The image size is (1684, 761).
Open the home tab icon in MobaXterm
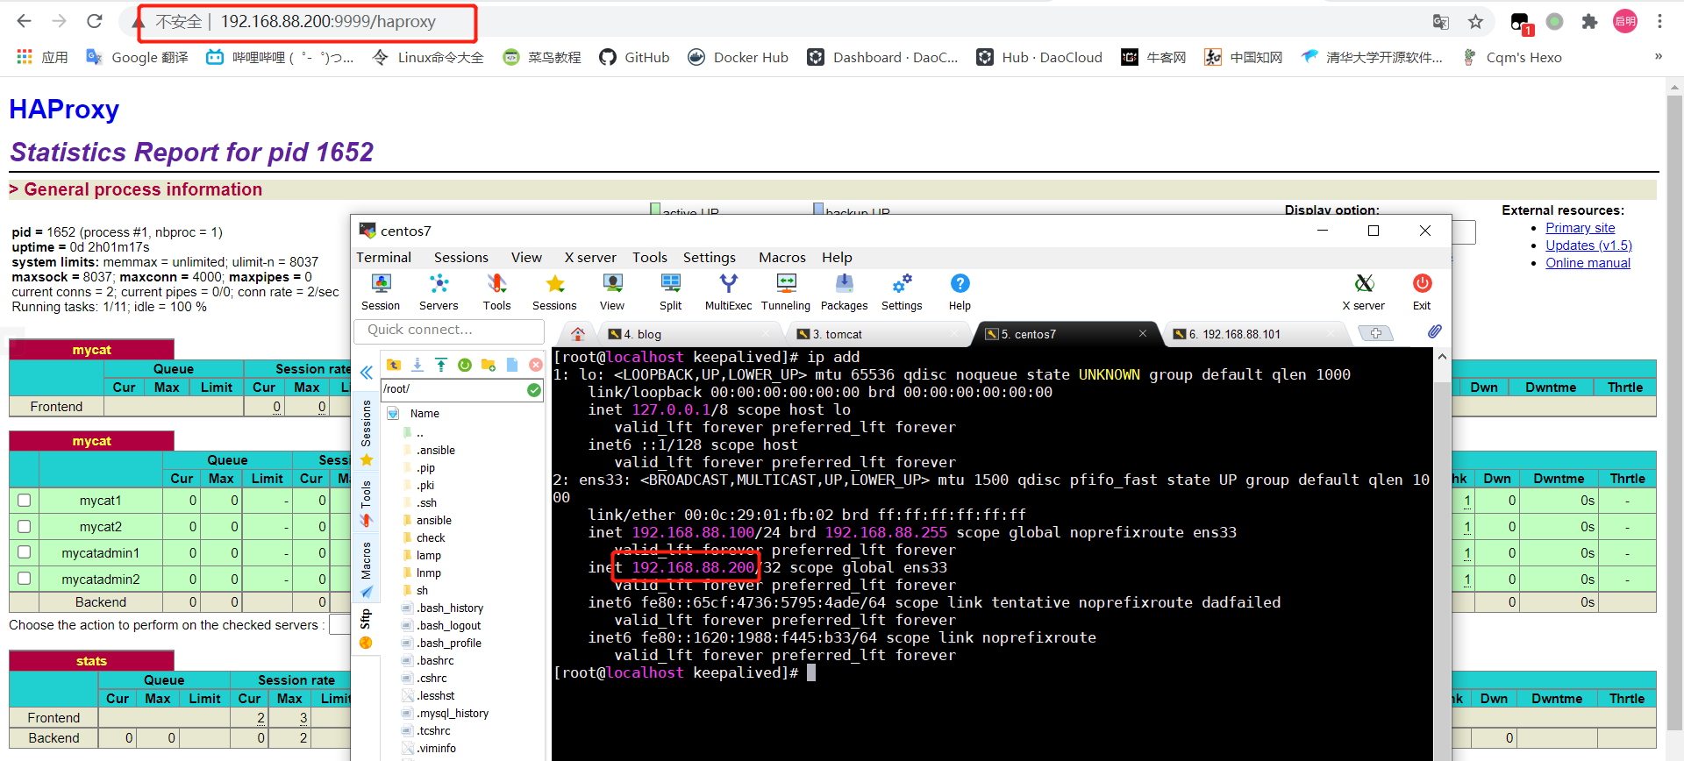pos(577,333)
